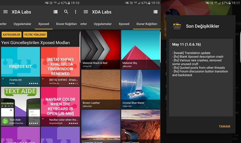This screenshot has height=143, width=241.
Task: Tap XDA folder icon in changelog dialog
Action: (x=177, y=26)
